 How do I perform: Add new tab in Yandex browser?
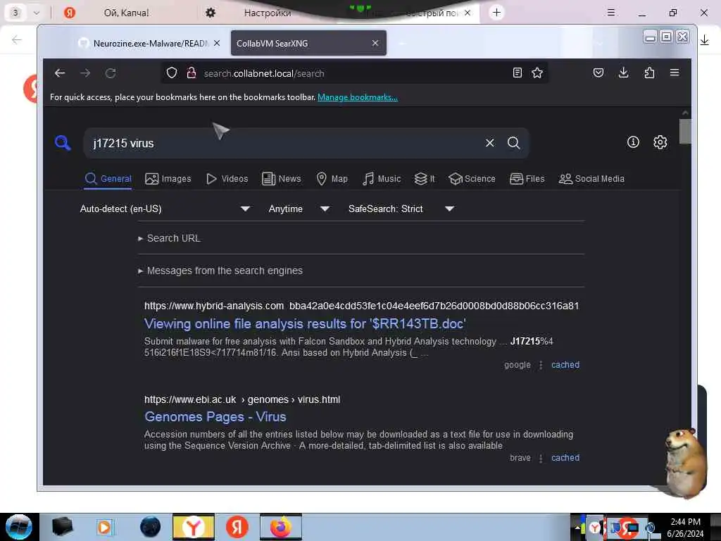pos(496,13)
